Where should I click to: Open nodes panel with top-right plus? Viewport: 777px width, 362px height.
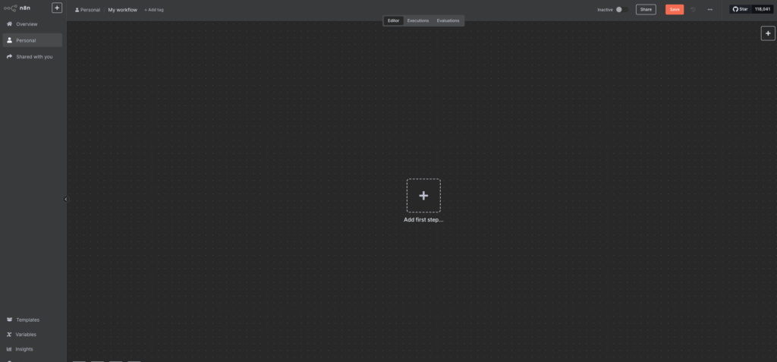[768, 33]
